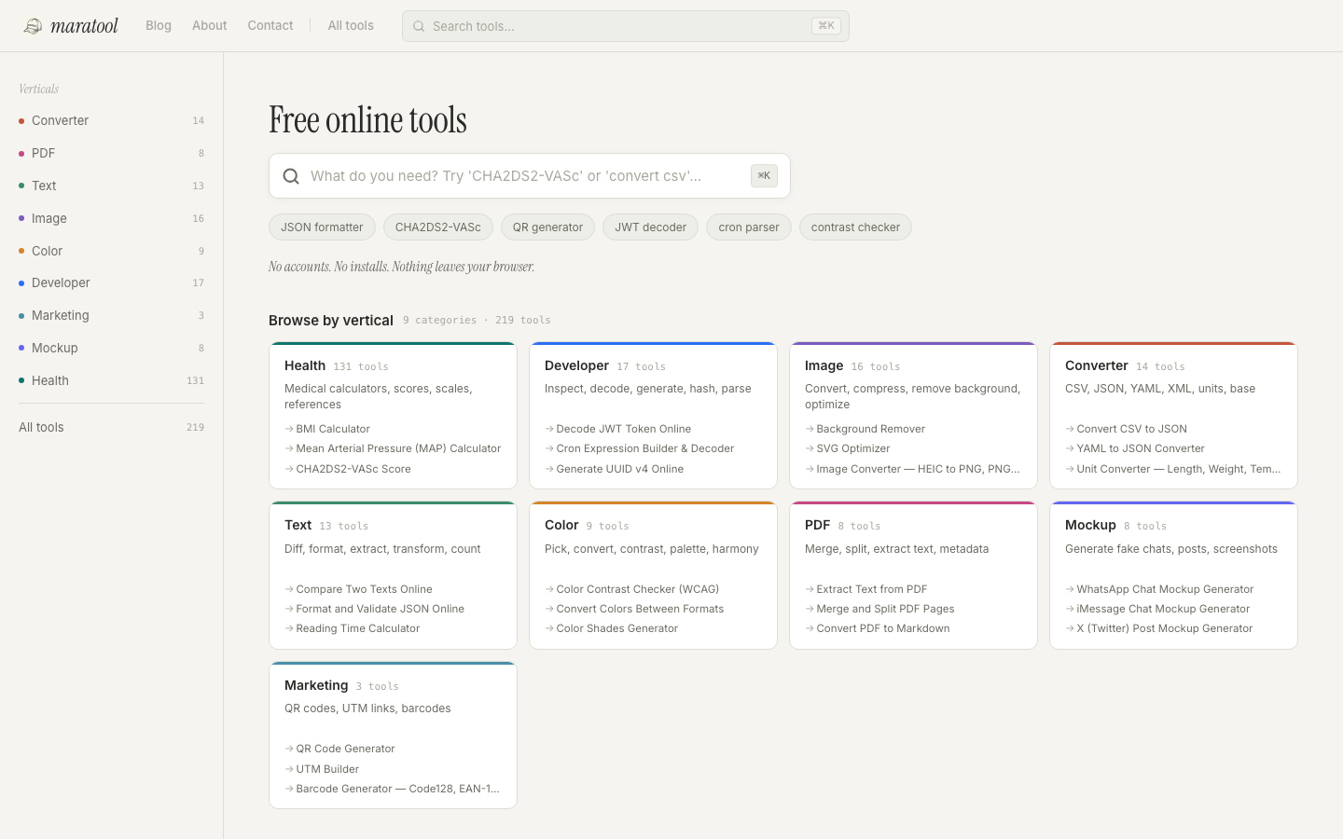This screenshot has height=839, width=1343.
Task: Focus the top Search tools field
Action: click(x=626, y=26)
